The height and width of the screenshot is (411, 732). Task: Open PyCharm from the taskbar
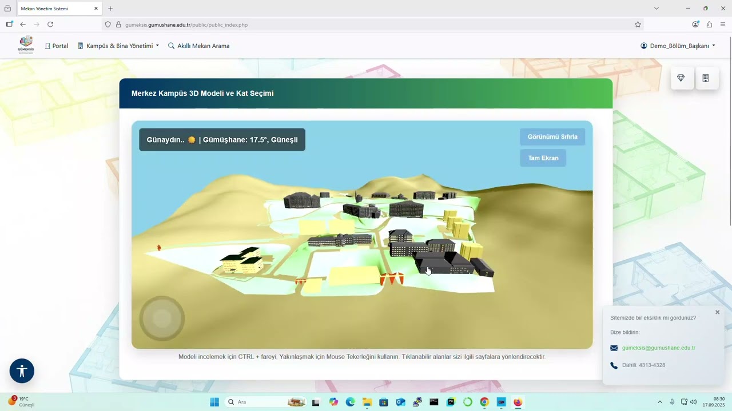pos(451,402)
